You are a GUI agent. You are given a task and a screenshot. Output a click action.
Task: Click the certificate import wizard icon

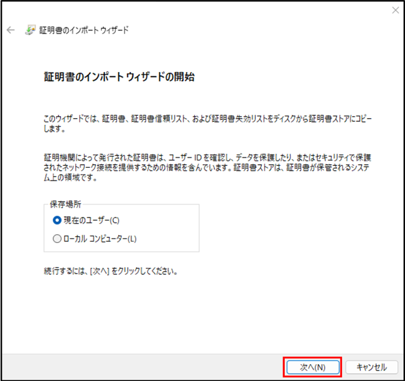pos(30,30)
